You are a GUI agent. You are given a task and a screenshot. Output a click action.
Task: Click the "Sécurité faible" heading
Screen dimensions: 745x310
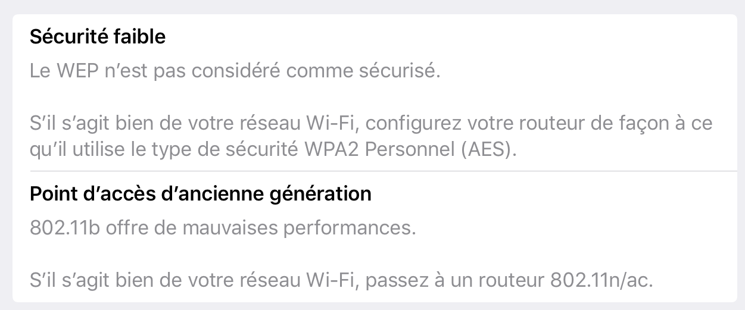(98, 37)
